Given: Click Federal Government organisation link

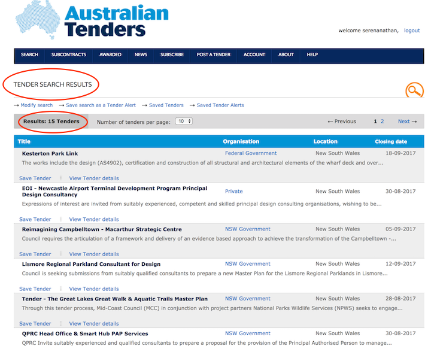Looking at the screenshot, I should pyautogui.click(x=251, y=153).
